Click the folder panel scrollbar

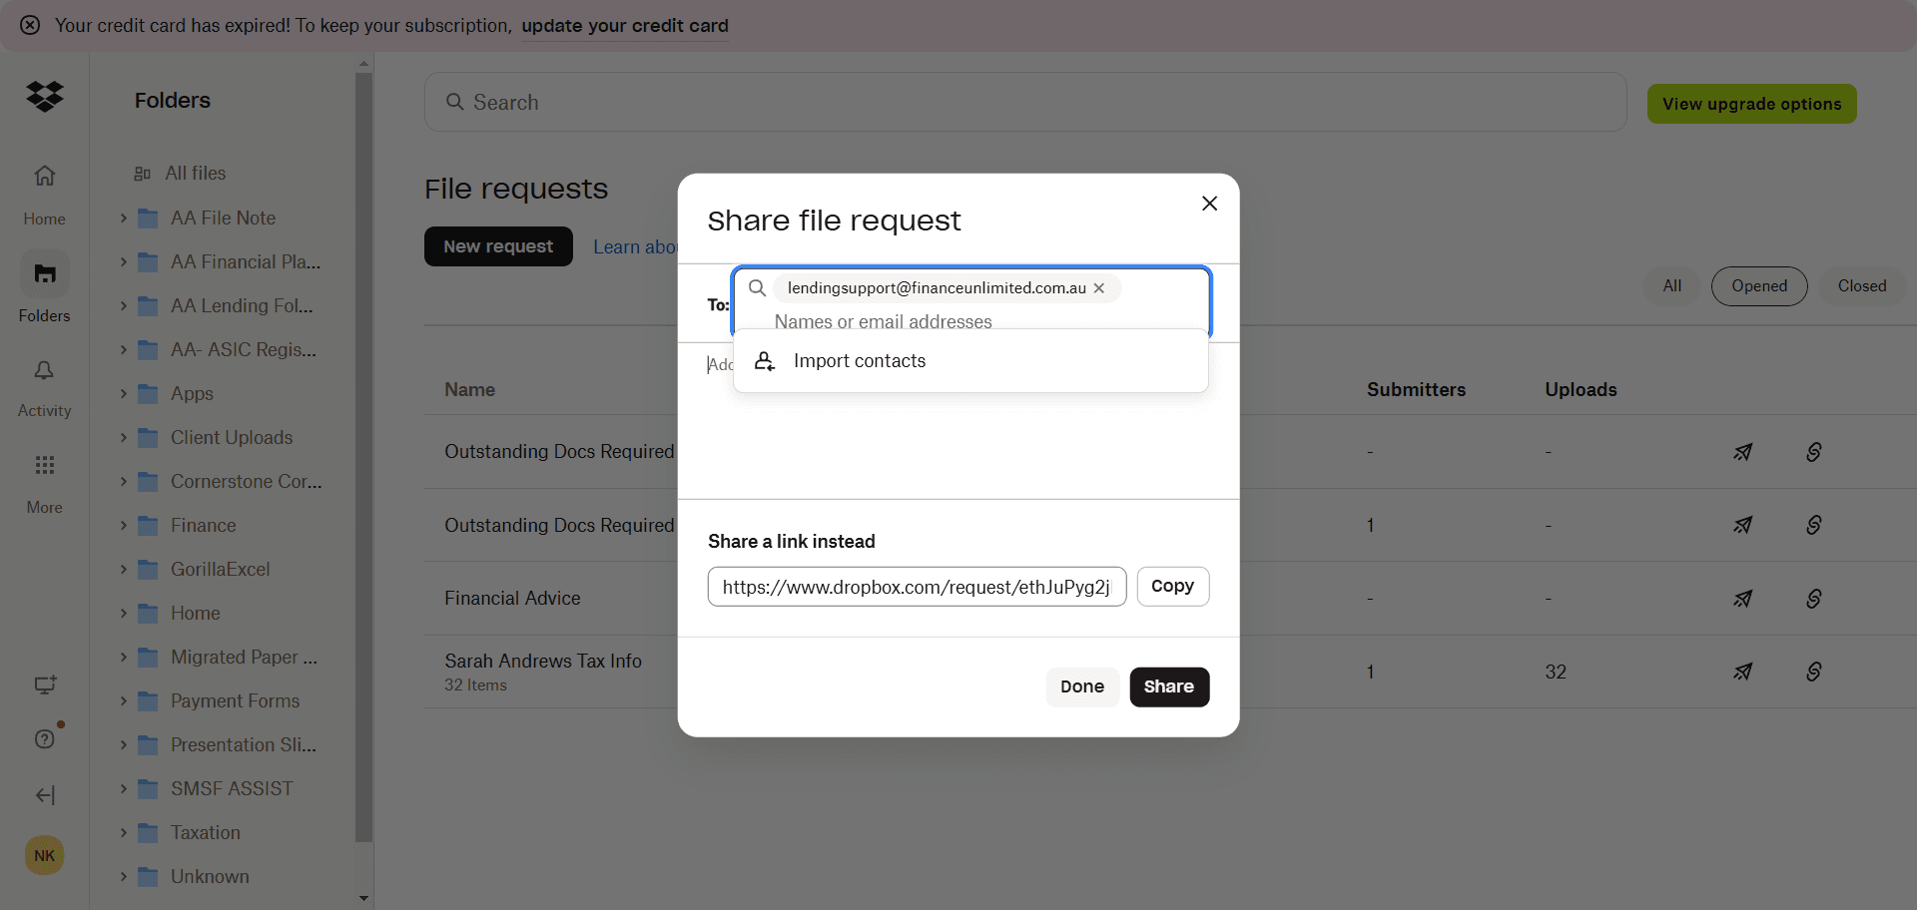[x=363, y=457]
